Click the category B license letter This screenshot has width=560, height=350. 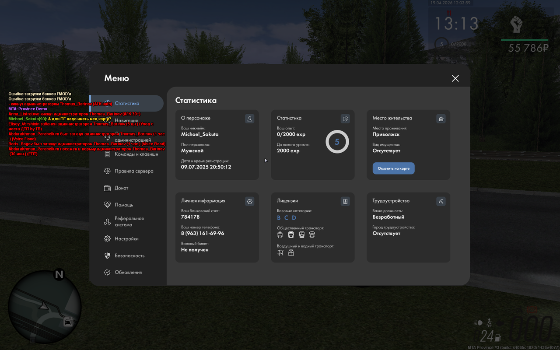(x=279, y=217)
